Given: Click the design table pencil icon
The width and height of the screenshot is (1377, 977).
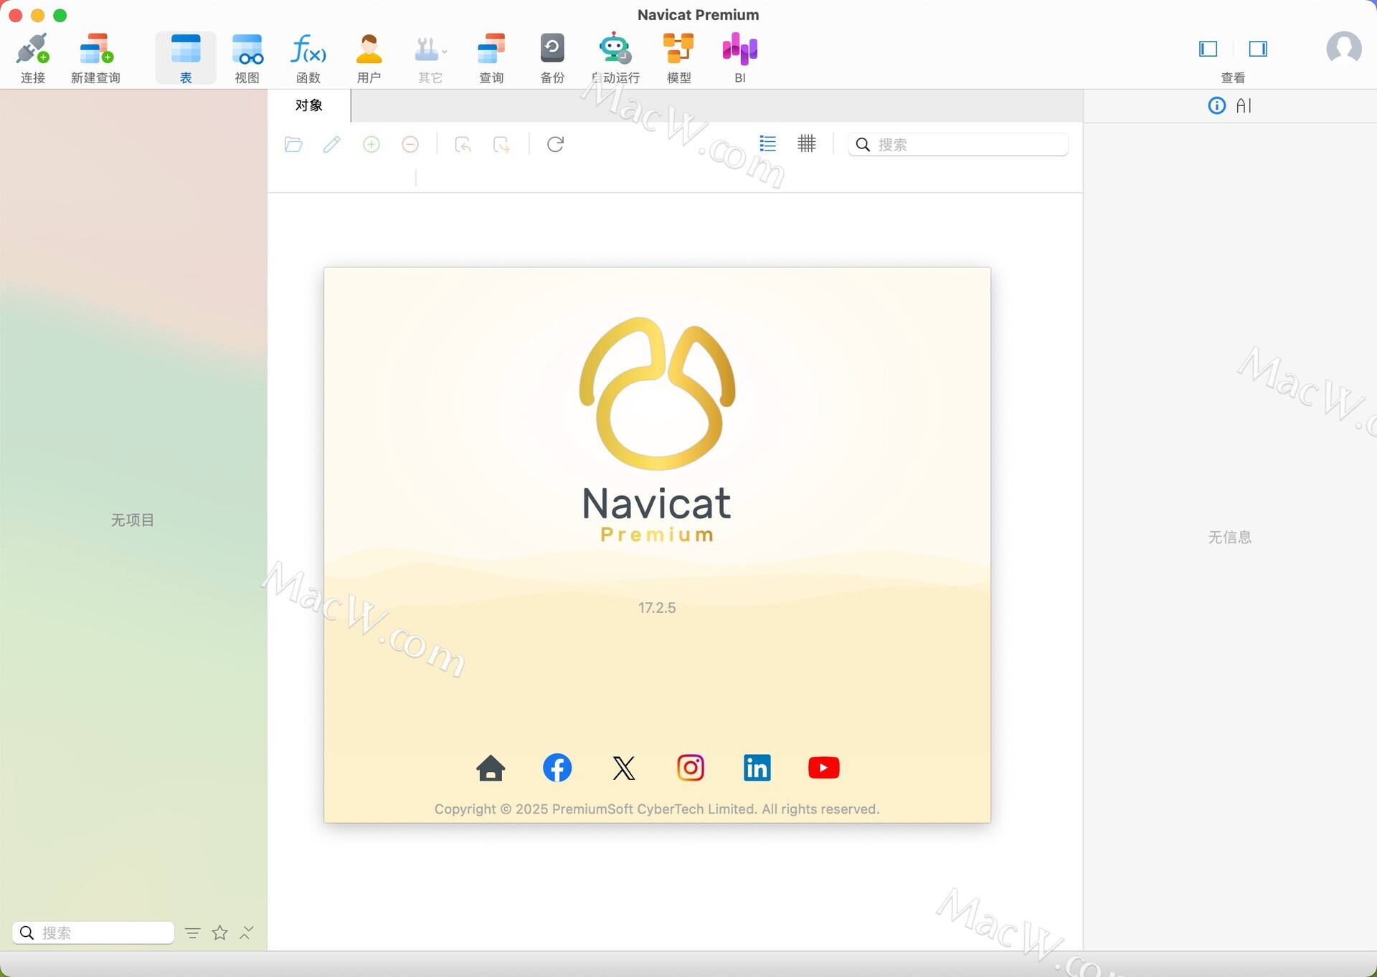Looking at the screenshot, I should pyautogui.click(x=332, y=145).
